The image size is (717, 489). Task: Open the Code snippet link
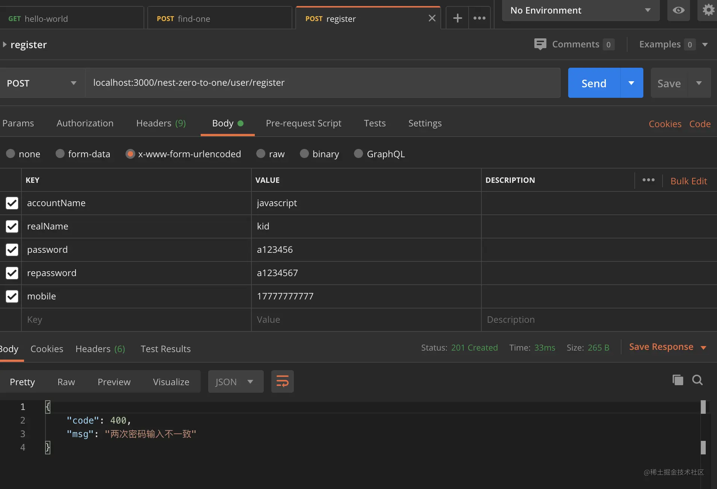coord(700,124)
